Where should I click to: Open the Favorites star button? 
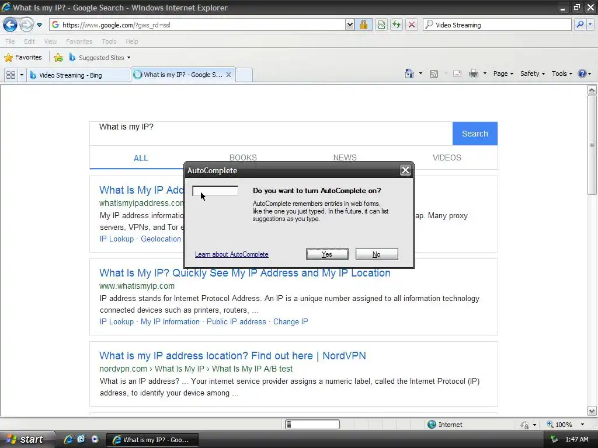click(23, 57)
